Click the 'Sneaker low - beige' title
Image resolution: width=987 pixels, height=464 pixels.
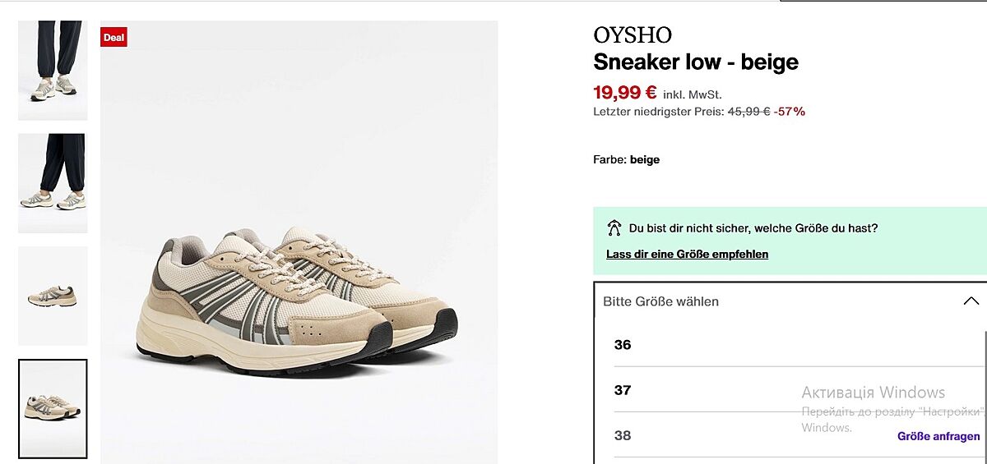coord(696,62)
